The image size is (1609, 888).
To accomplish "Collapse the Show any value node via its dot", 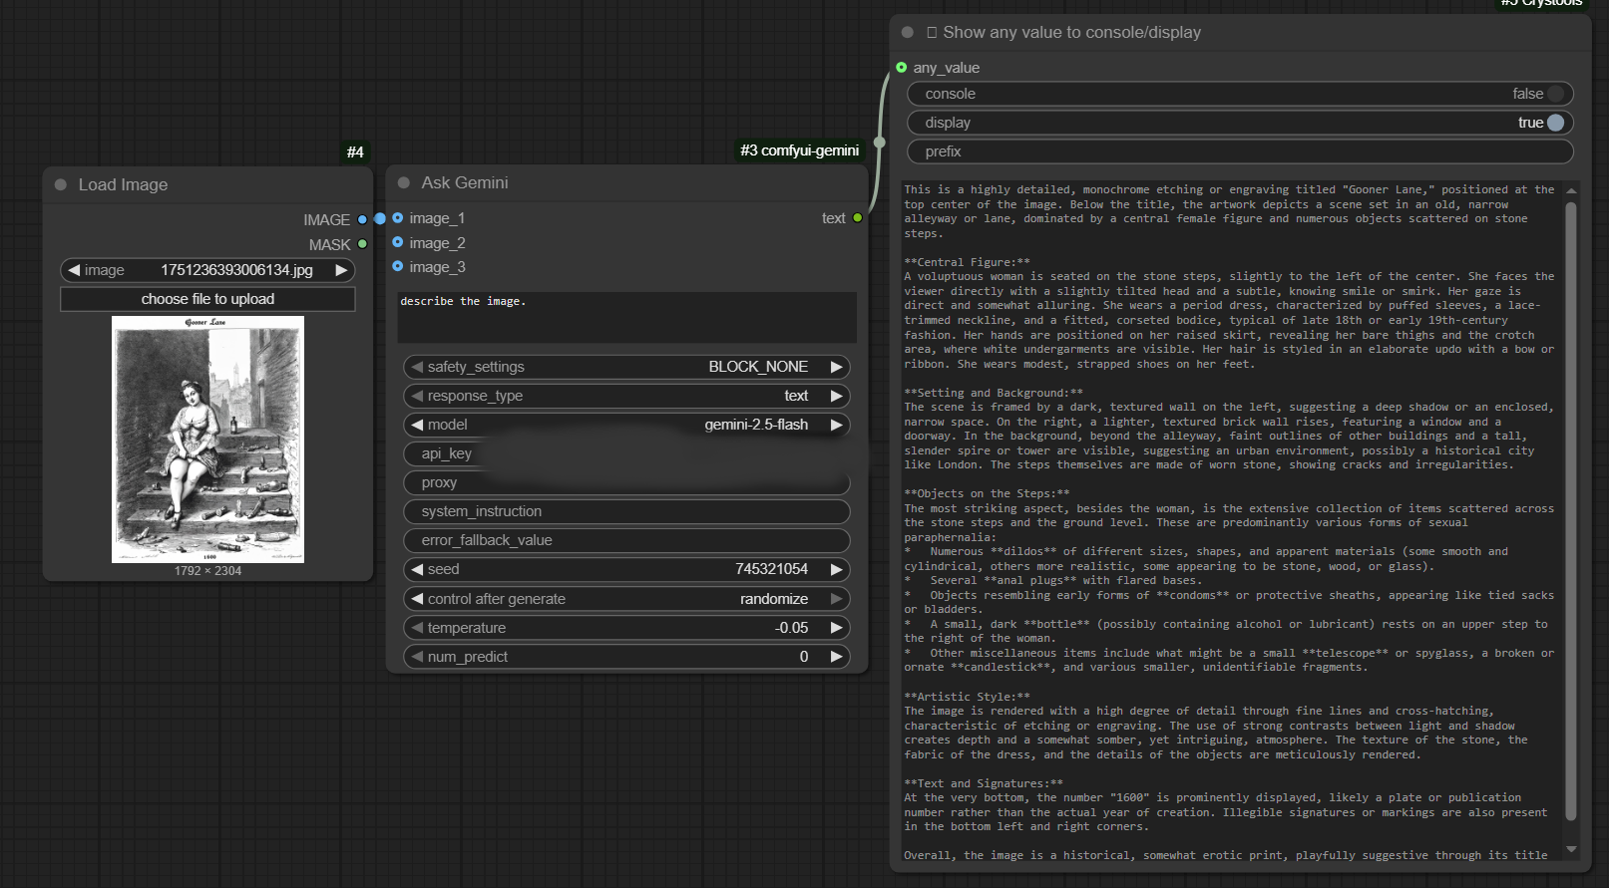I will coord(908,32).
